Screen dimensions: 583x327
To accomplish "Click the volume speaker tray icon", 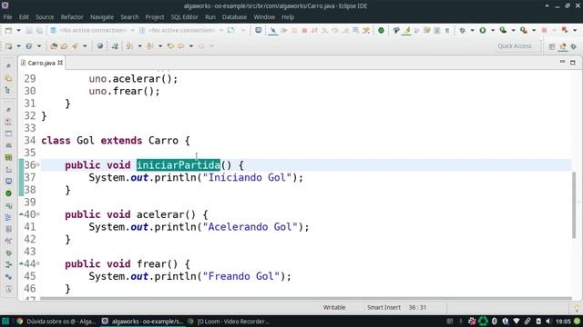I will pyautogui.click(x=548, y=321).
